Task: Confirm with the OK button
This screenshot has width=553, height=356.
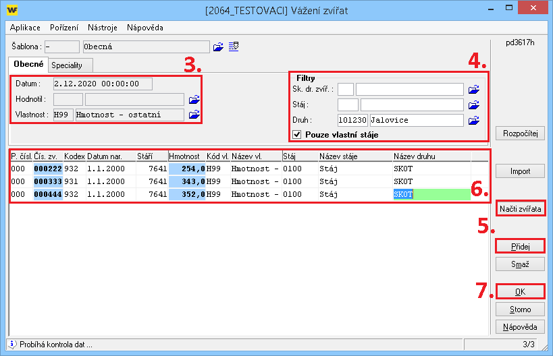Action: (x=520, y=292)
